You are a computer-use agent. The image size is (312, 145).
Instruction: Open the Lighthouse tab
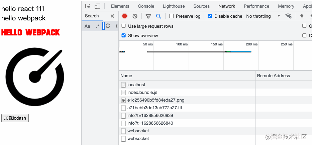174,6
